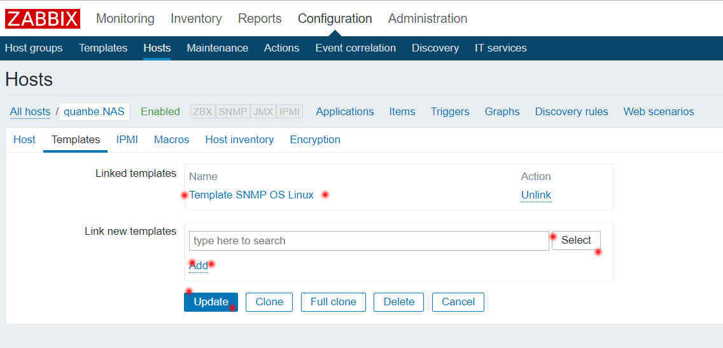Screen dimensions: 723x348
Task: Switch to the Templates form tab
Action: [x=76, y=139]
